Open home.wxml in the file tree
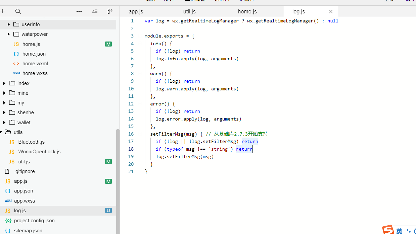Viewport: 416px width, 234px height. (35, 64)
